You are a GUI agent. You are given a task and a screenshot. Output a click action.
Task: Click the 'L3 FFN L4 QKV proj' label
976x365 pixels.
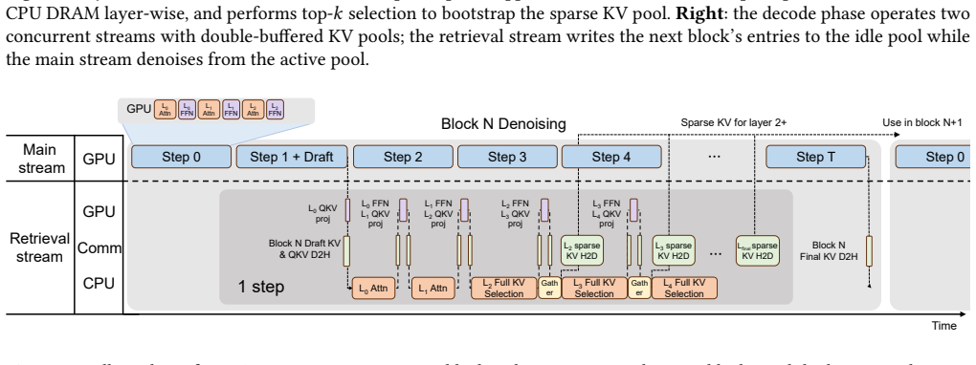(607, 214)
